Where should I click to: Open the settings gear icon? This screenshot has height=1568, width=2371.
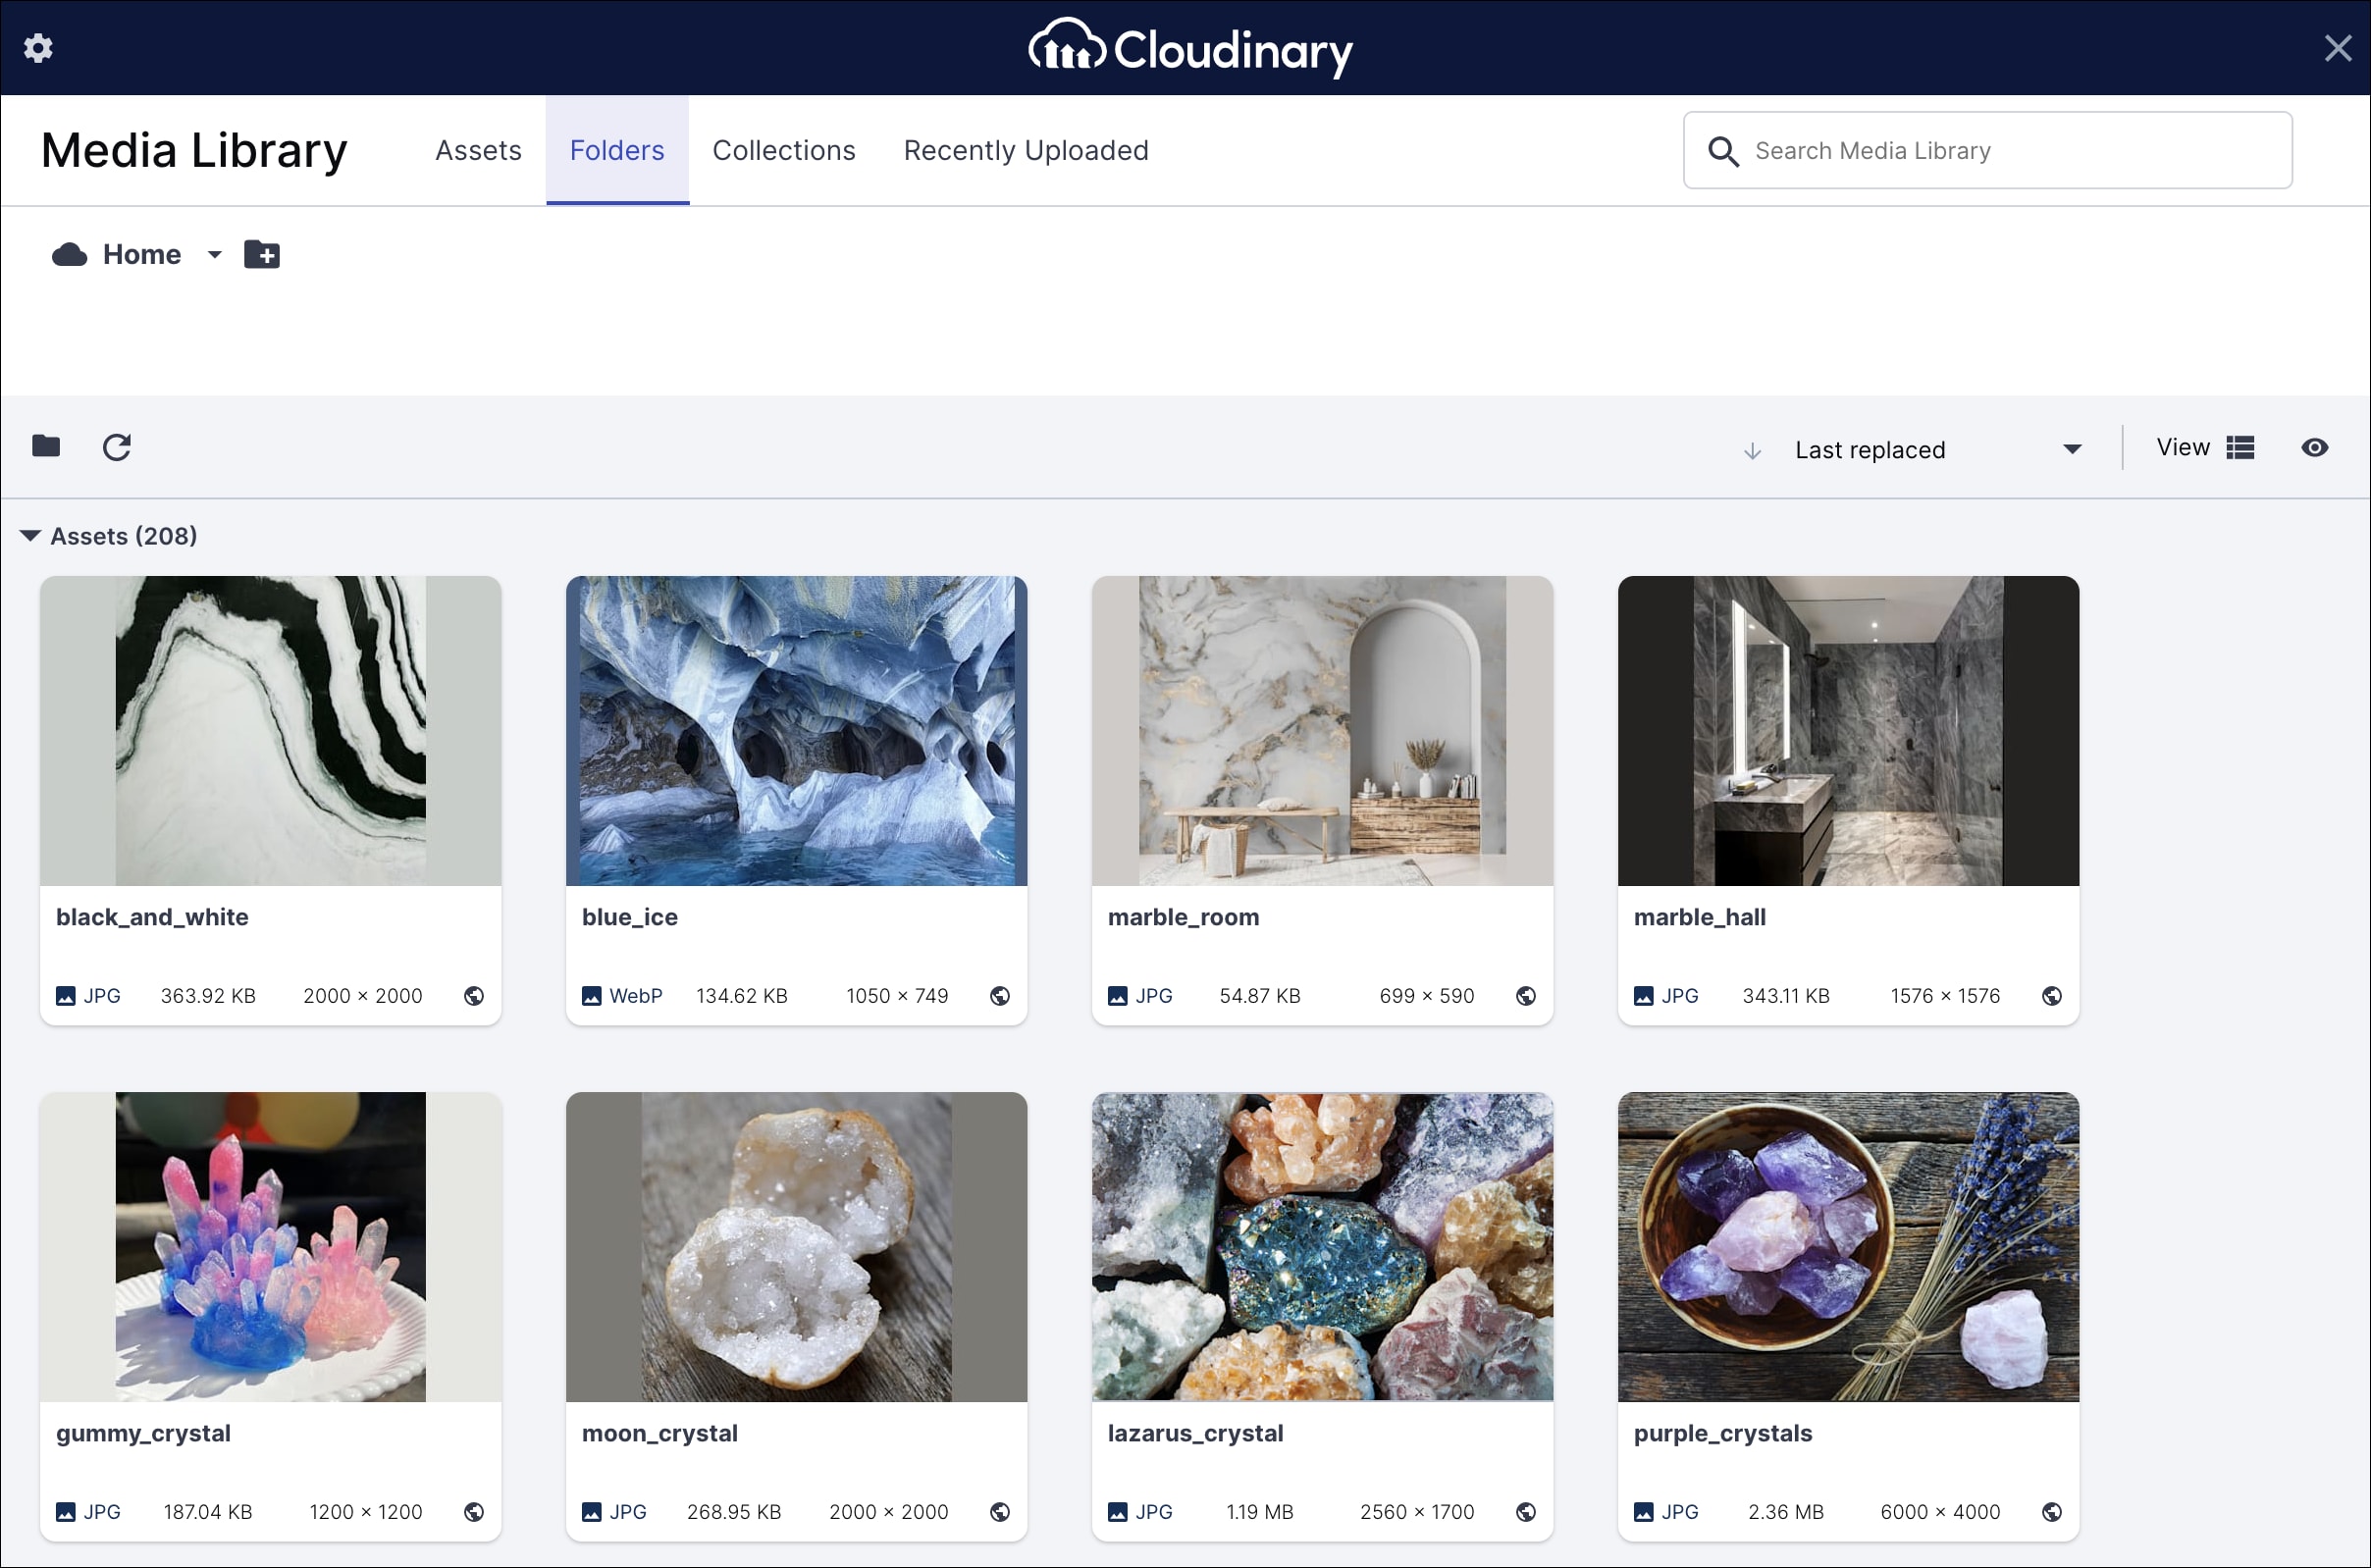coord(38,48)
